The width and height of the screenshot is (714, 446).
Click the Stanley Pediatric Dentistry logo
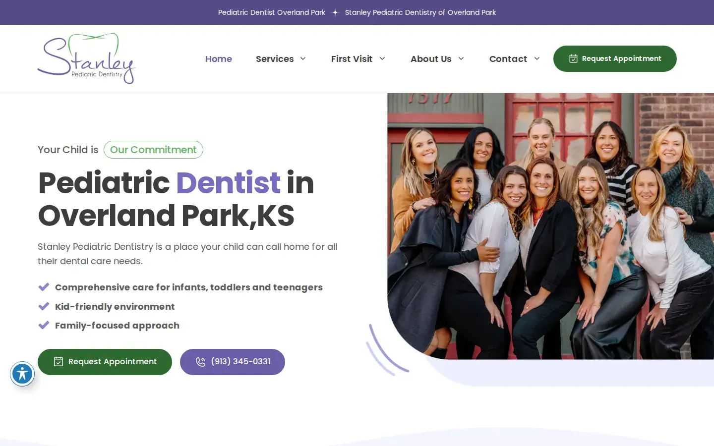tap(86, 58)
